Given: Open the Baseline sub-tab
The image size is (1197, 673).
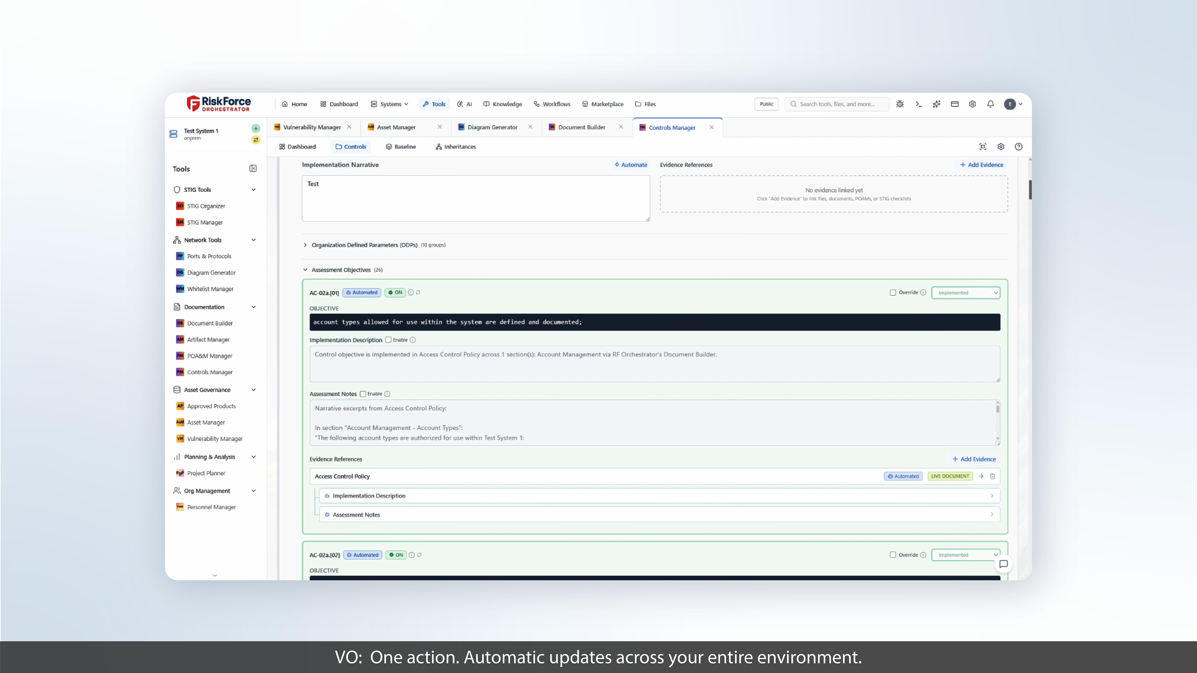Looking at the screenshot, I should (x=401, y=147).
